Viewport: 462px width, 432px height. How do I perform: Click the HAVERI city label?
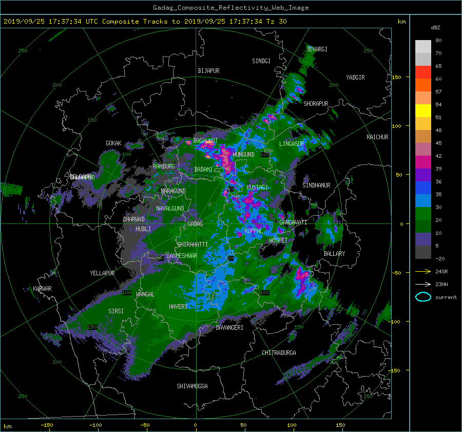(178, 307)
